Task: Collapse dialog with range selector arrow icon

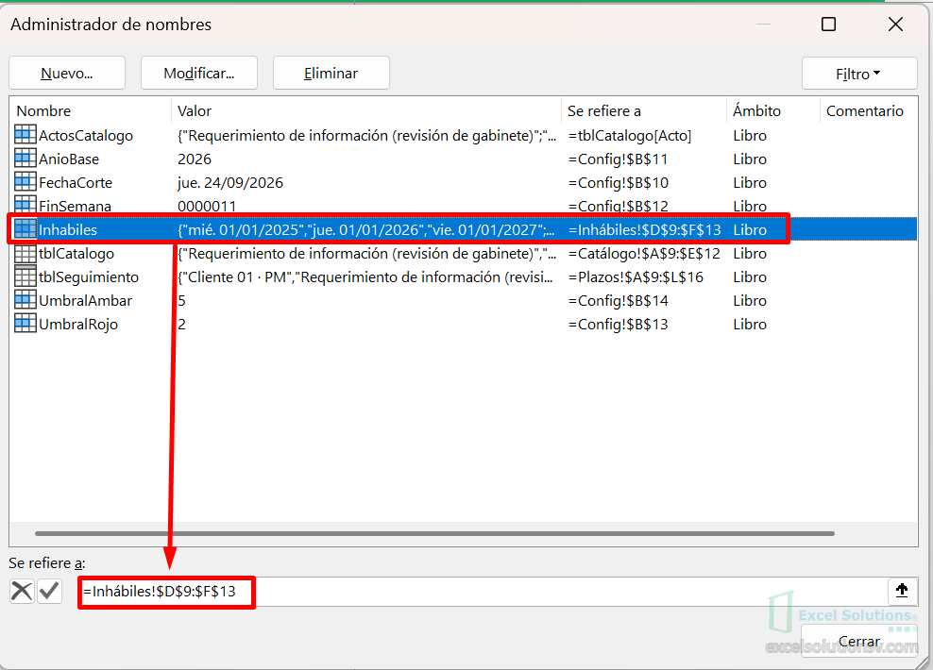Action: click(902, 591)
